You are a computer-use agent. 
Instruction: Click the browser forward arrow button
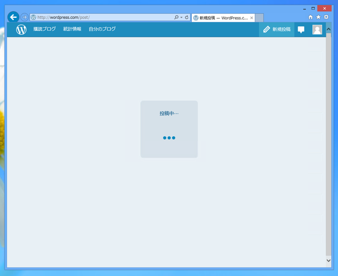[24, 17]
